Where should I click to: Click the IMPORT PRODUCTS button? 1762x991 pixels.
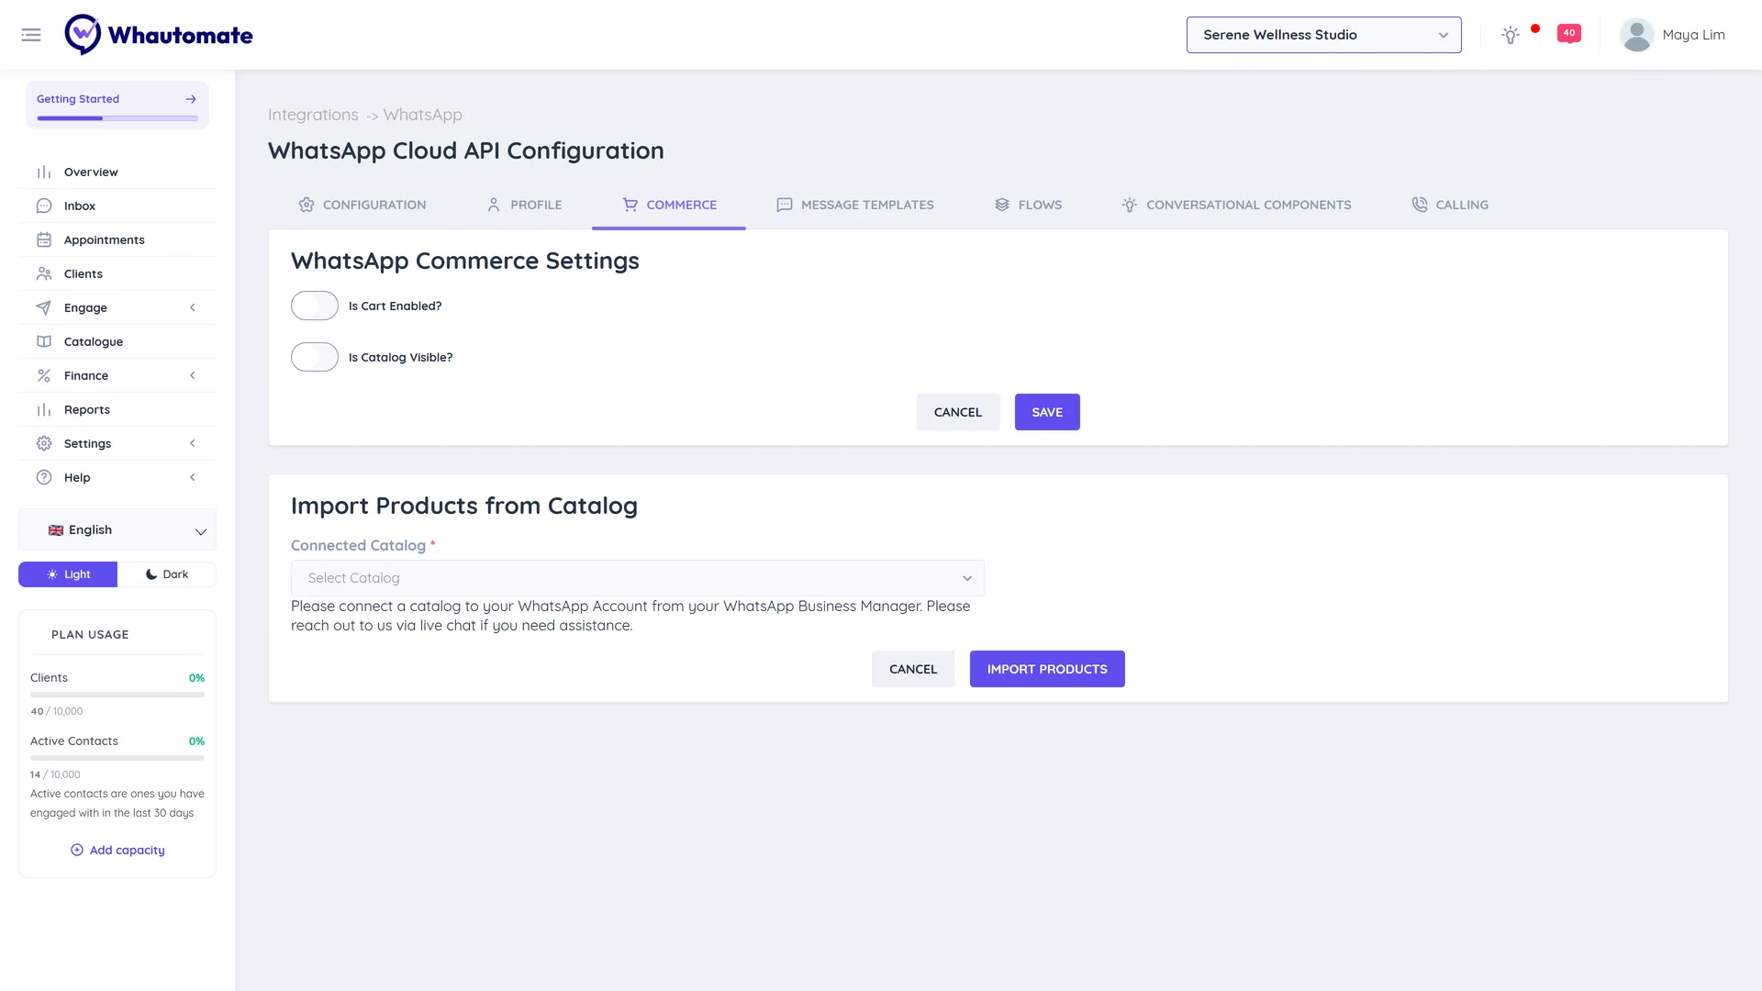tap(1047, 670)
